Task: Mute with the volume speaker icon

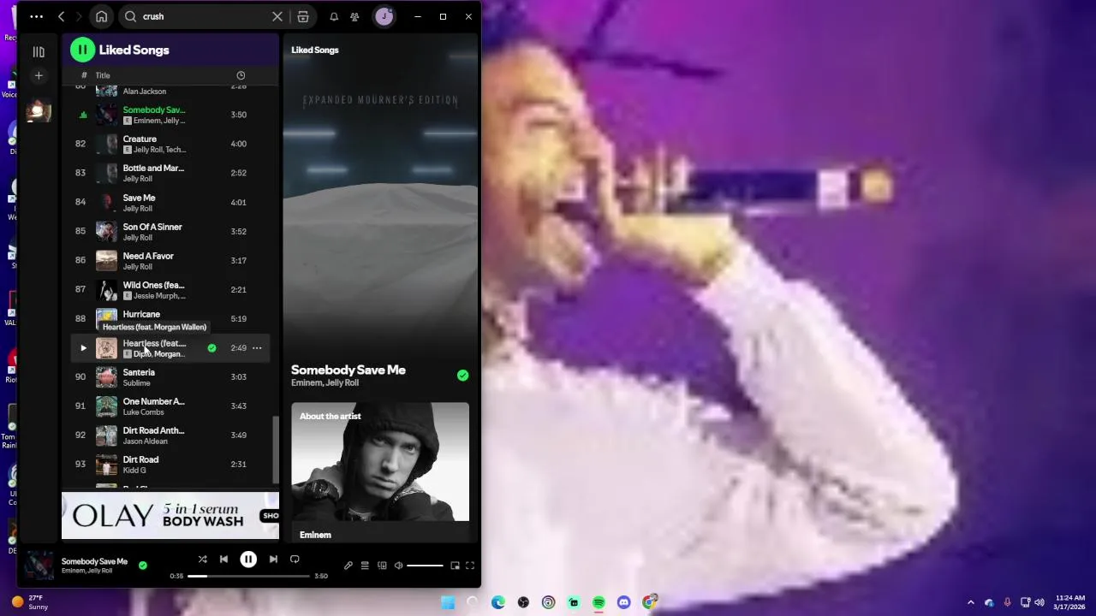Action: click(398, 566)
